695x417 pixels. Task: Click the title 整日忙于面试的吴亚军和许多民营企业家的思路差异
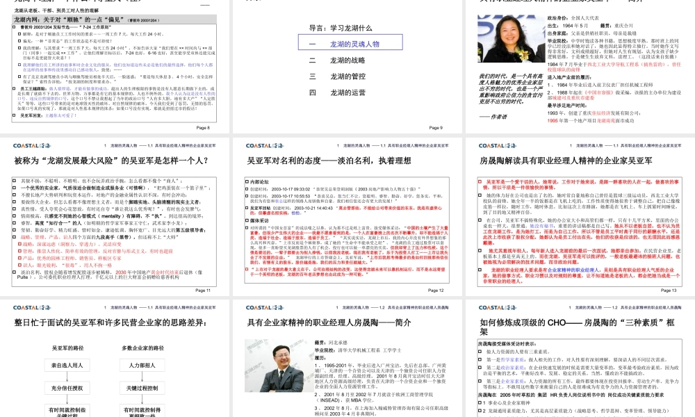pos(111,322)
